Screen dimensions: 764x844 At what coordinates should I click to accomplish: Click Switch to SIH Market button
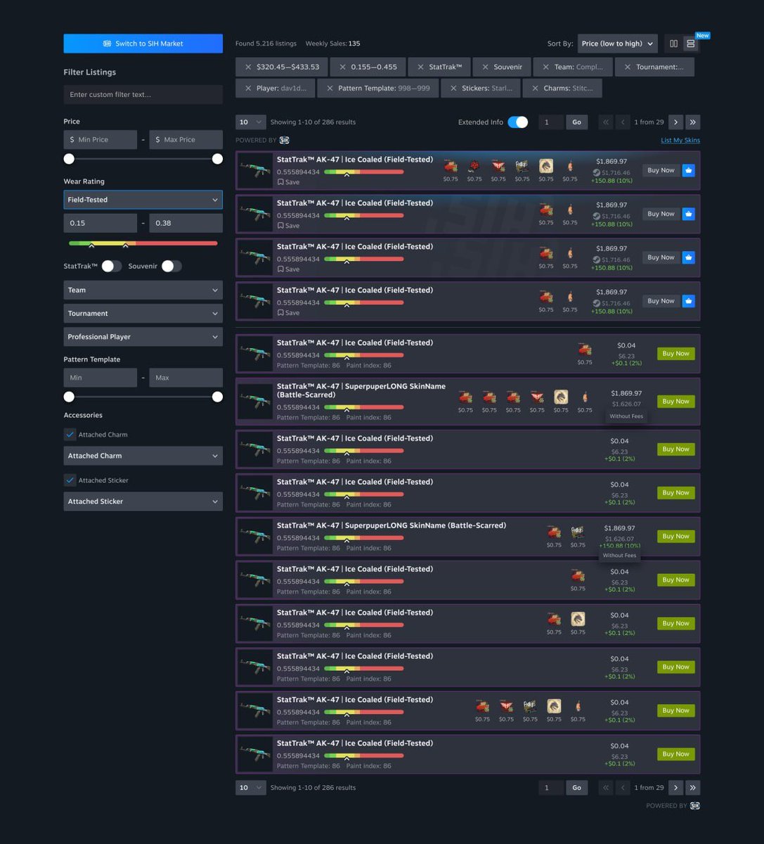(x=143, y=44)
